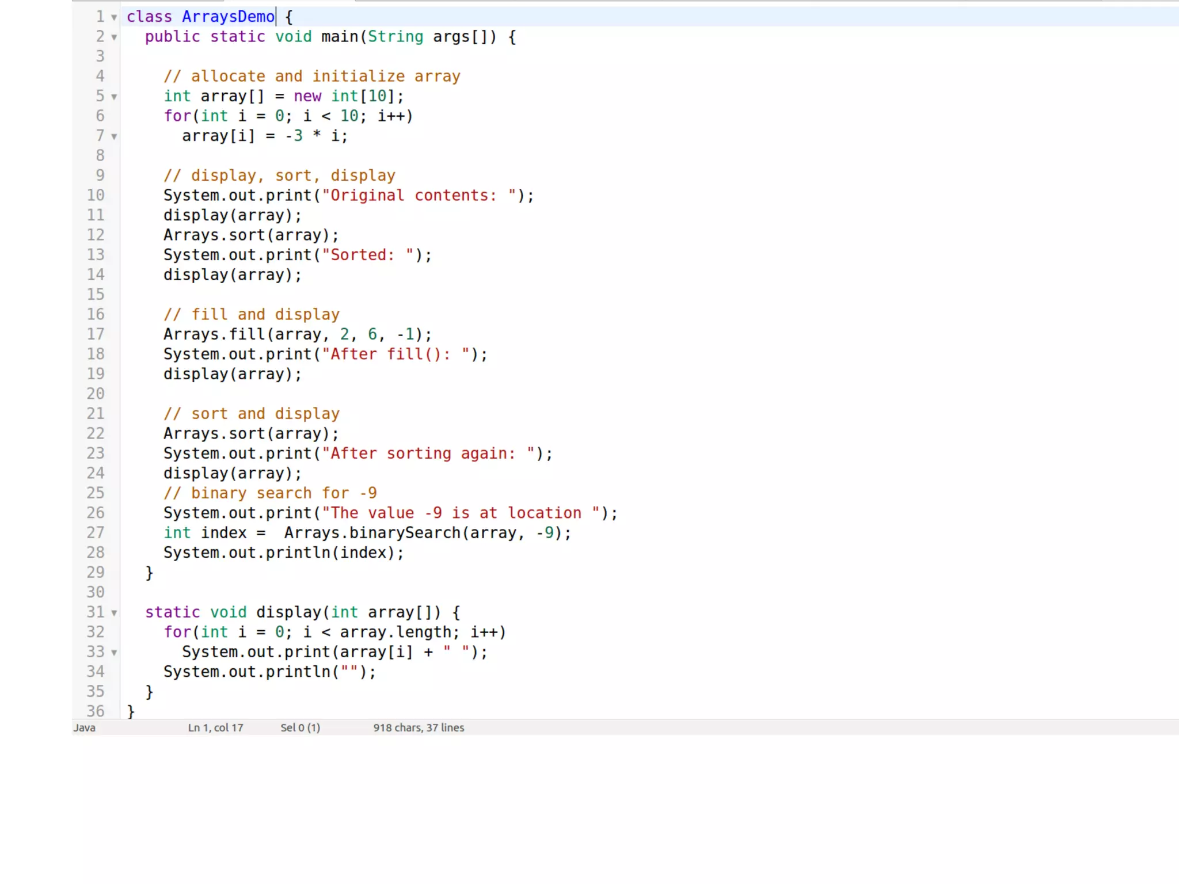Collapse the ArraysDemo class fold arrow on line 1
The width and height of the screenshot is (1179, 884).
pos(114,18)
